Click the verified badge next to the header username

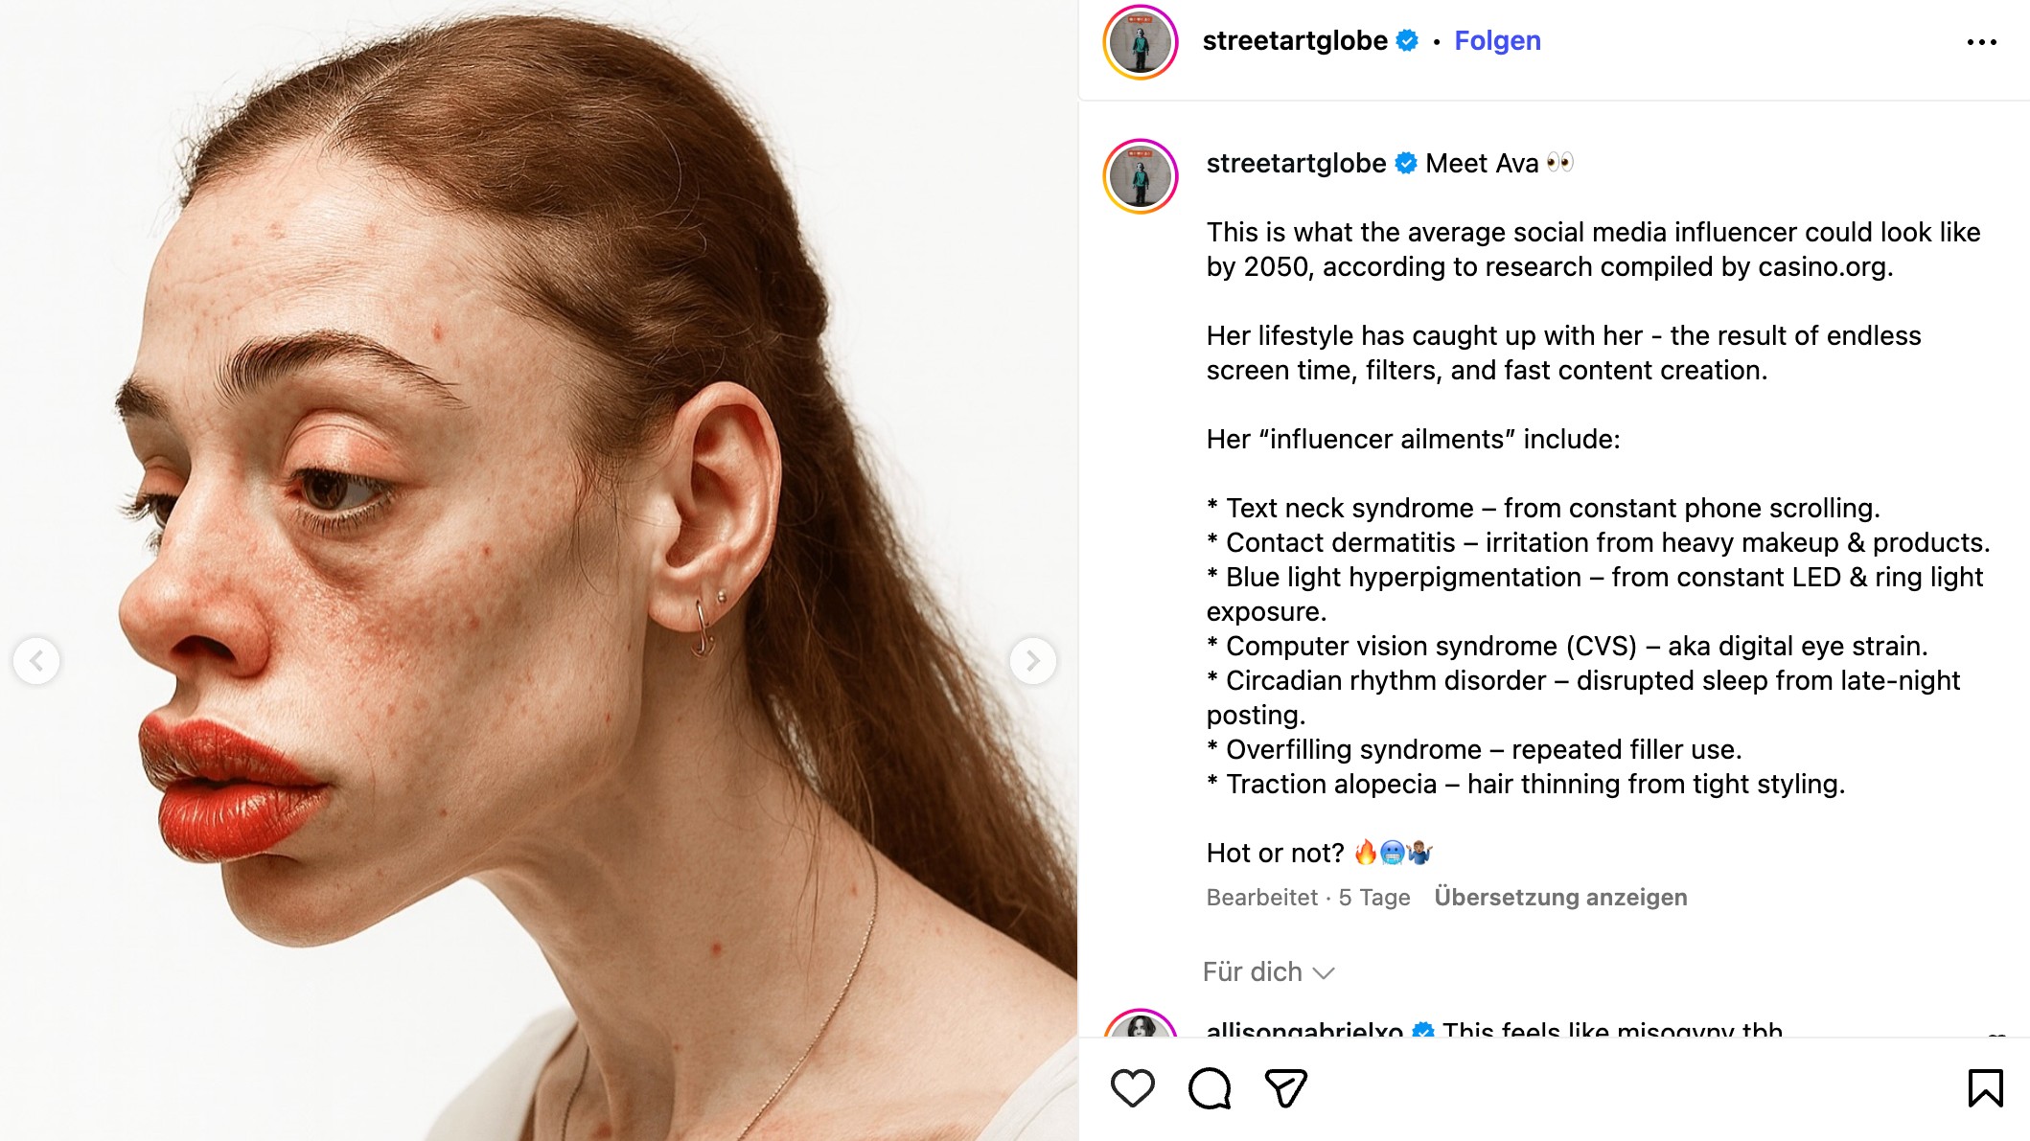1407,40
